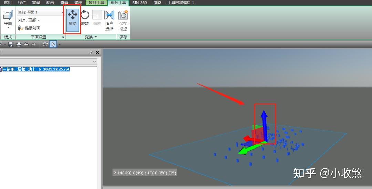Switch to the 查看 ribbon tab

click(64, 3)
